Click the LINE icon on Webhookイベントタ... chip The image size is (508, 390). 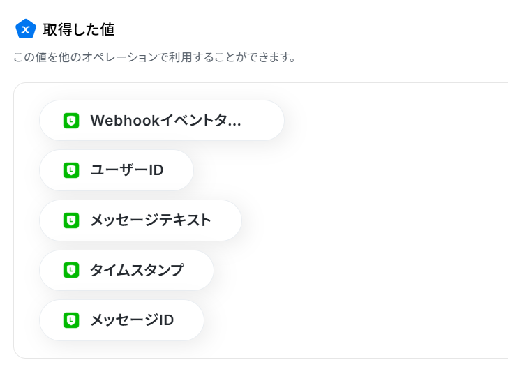point(71,121)
